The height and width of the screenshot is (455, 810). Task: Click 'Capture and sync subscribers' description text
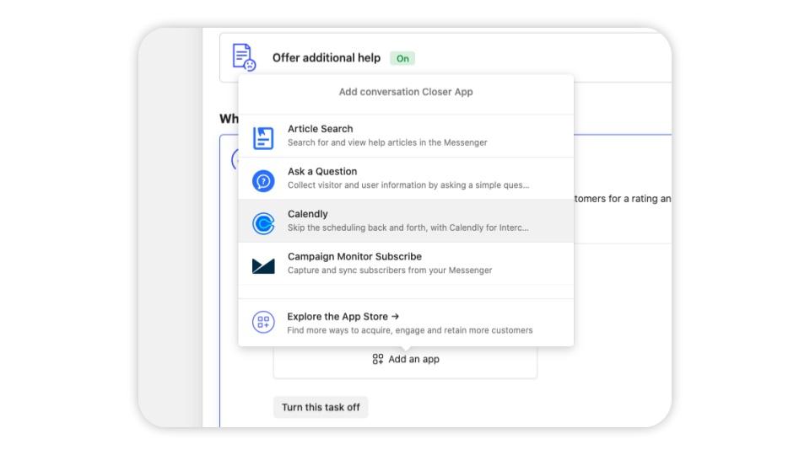(390, 270)
